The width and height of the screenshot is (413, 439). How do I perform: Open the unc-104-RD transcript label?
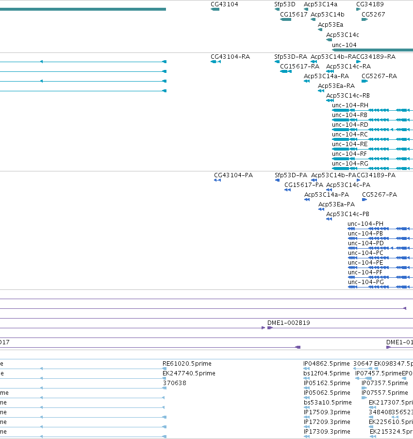pyautogui.click(x=350, y=125)
